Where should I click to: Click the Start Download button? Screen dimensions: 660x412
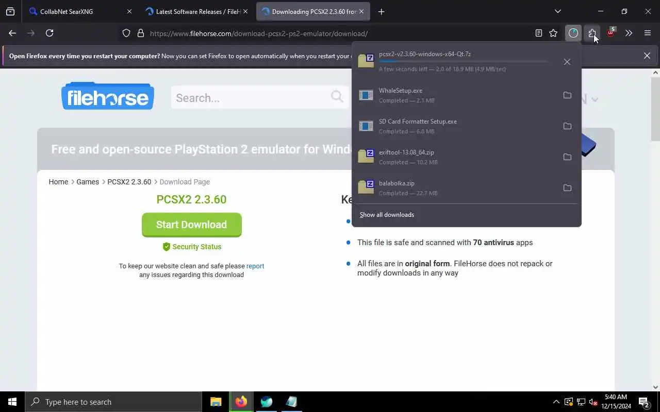pyautogui.click(x=191, y=225)
